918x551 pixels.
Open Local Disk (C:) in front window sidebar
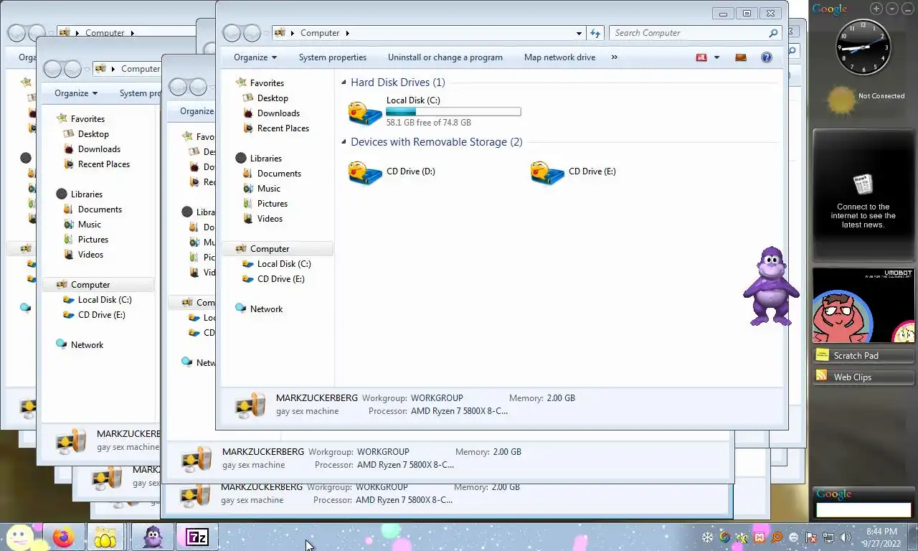point(277,264)
